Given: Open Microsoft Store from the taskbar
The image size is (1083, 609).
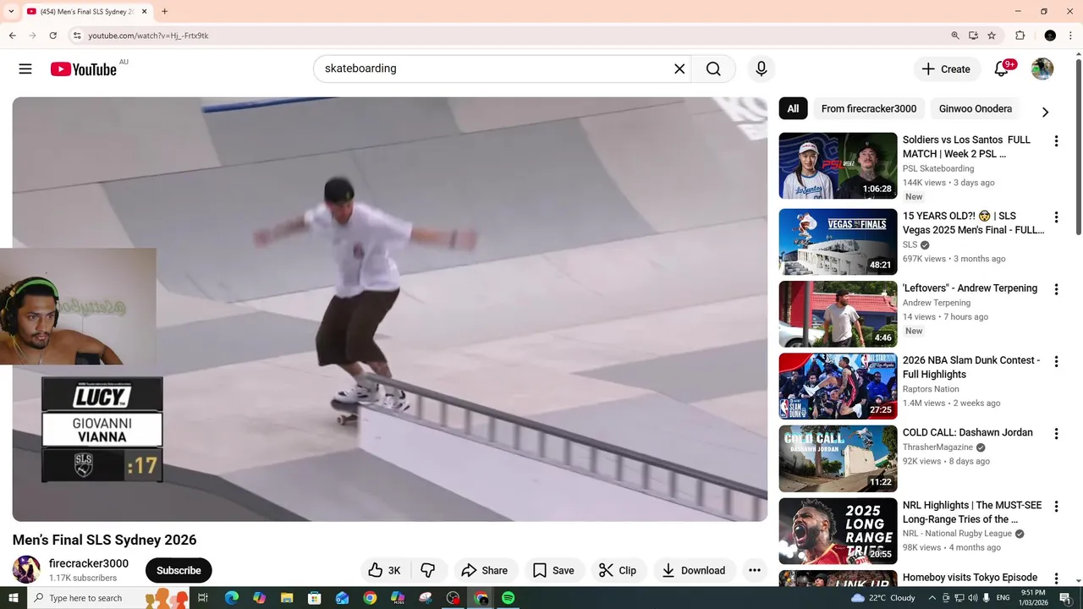Looking at the screenshot, I should (315, 598).
